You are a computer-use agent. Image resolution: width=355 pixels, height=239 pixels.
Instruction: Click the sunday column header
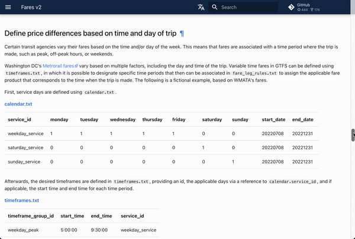240,119
